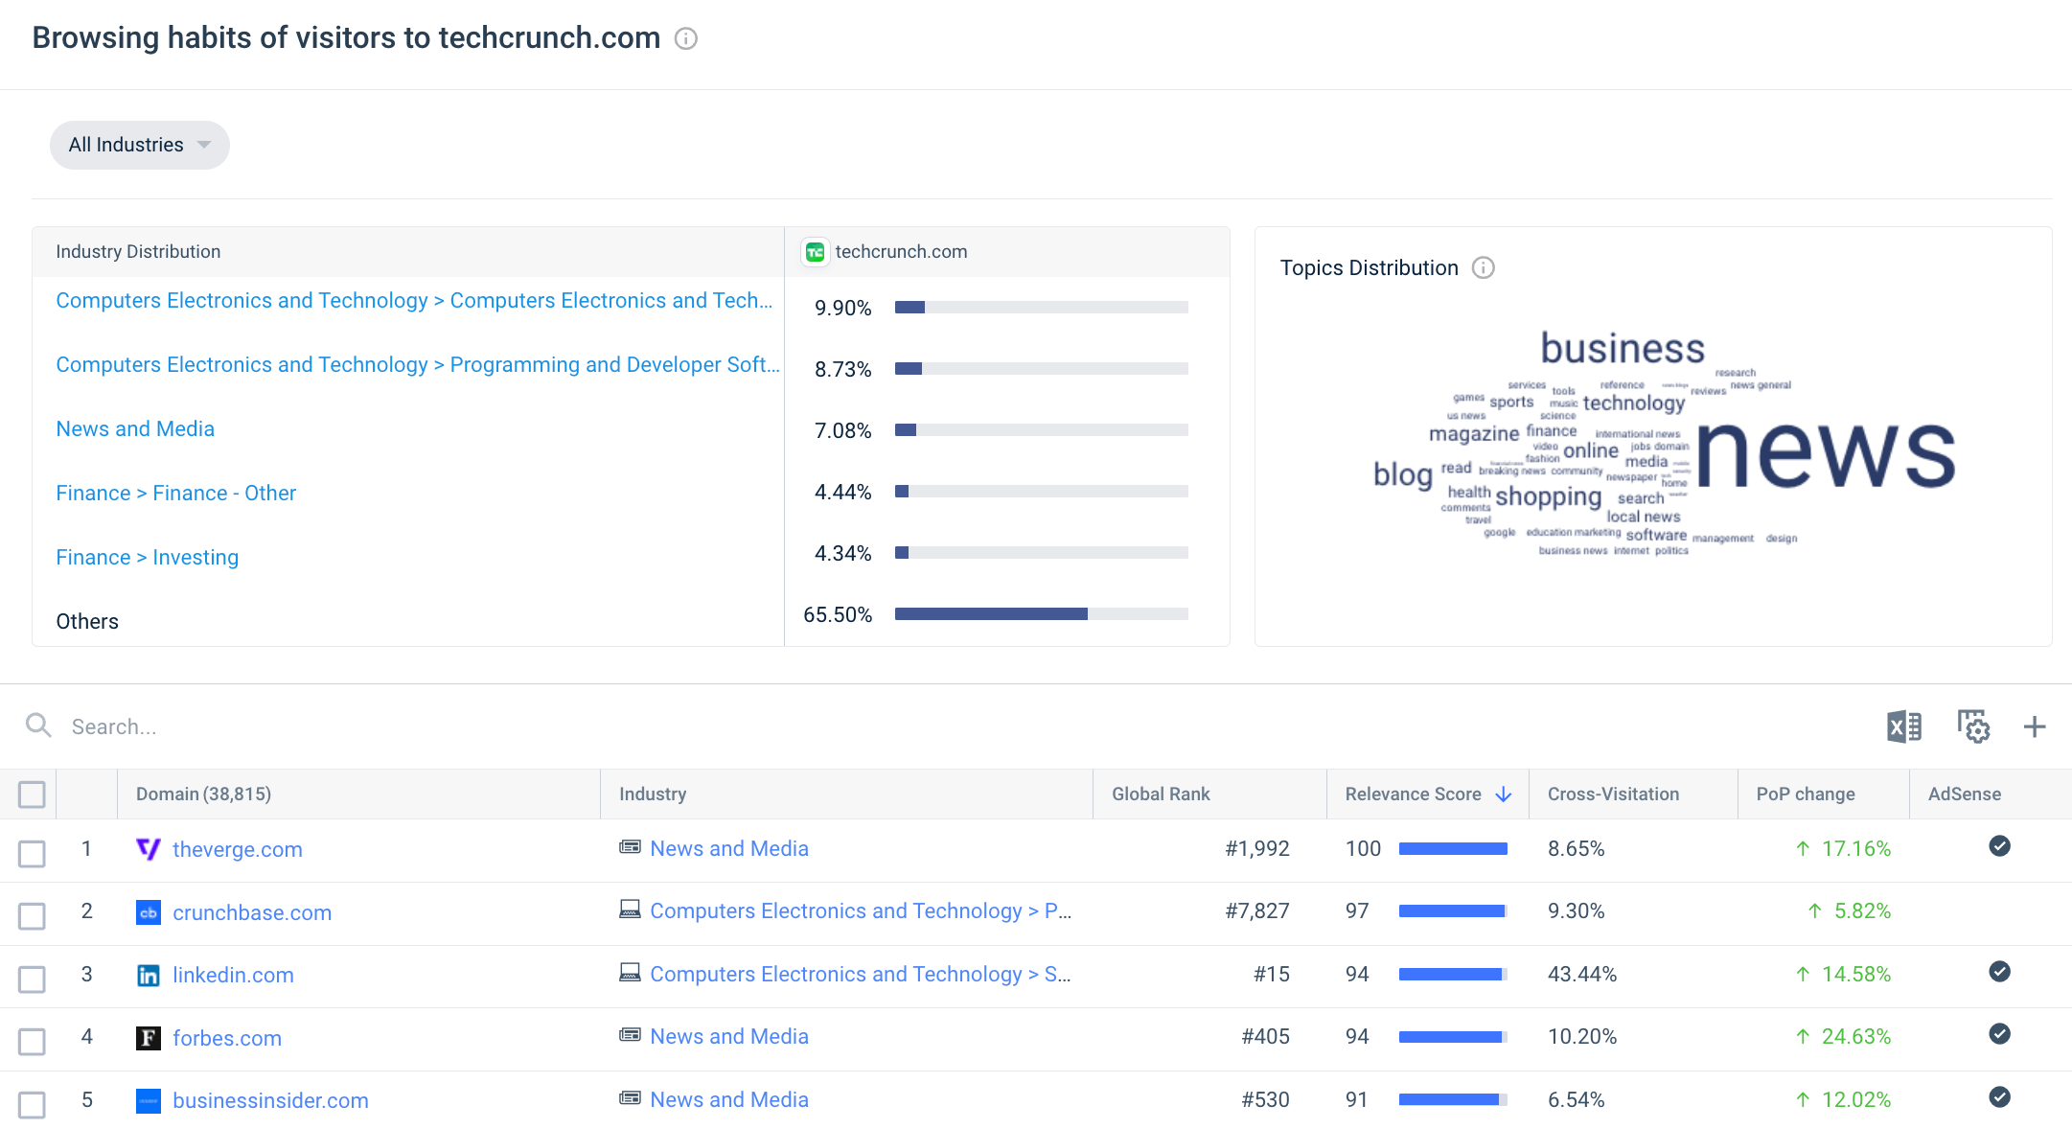Click the laptop industry icon in linkedin.com row

point(630,973)
